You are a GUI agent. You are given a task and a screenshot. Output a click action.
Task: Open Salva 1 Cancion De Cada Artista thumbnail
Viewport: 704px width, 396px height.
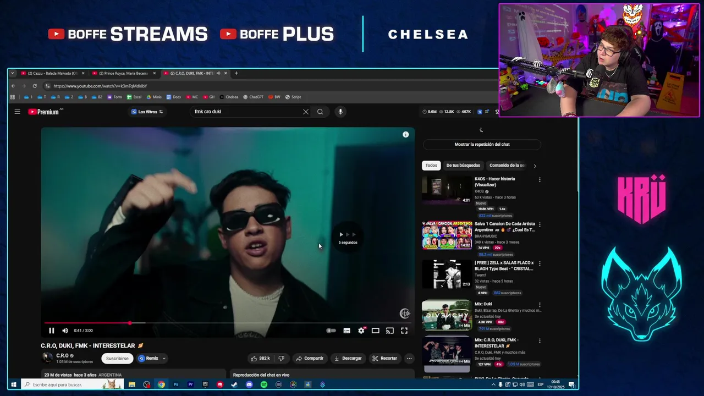tap(447, 235)
